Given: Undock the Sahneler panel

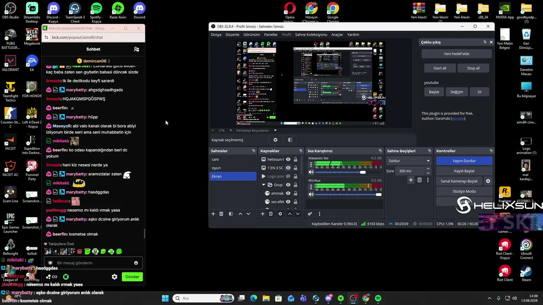Looking at the screenshot, I should [254, 151].
